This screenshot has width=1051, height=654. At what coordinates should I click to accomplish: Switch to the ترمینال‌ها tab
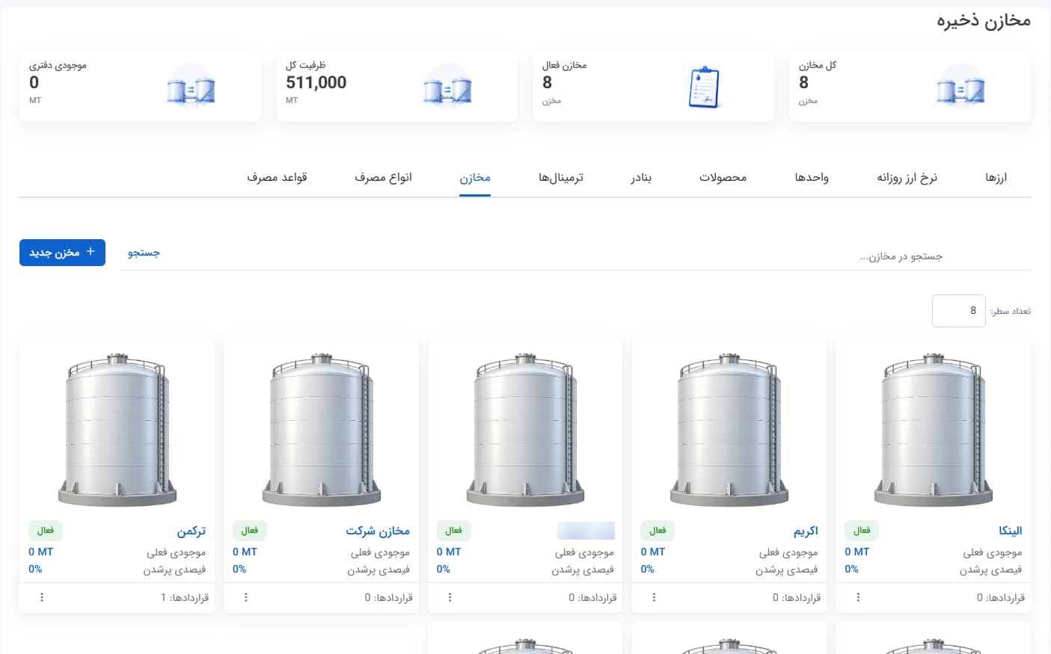[x=561, y=178]
